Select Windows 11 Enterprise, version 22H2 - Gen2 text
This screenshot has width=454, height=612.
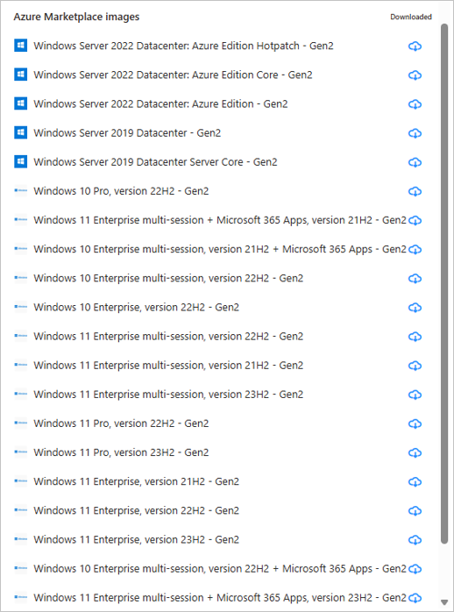point(136,510)
